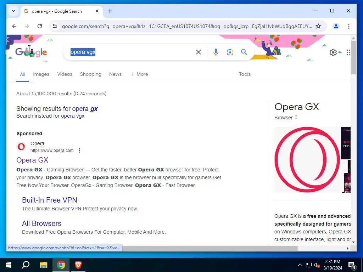The width and height of the screenshot is (363, 272).
Task: Click the Opera favicon in sponsored result
Action: (21, 147)
